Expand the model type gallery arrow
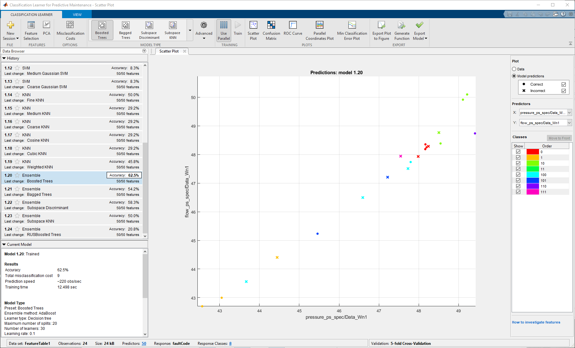 tap(190, 31)
